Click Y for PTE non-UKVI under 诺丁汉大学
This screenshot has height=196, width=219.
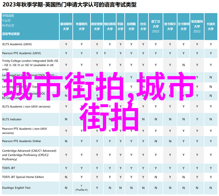coord(155,131)
